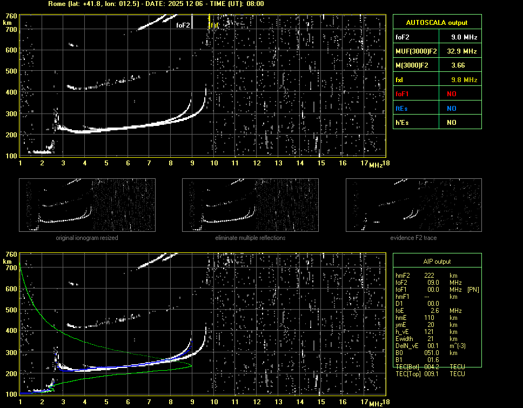The height and width of the screenshot is (408, 523).
Task: Select the AUTOSCALA output table header
Action: [437, 23]
